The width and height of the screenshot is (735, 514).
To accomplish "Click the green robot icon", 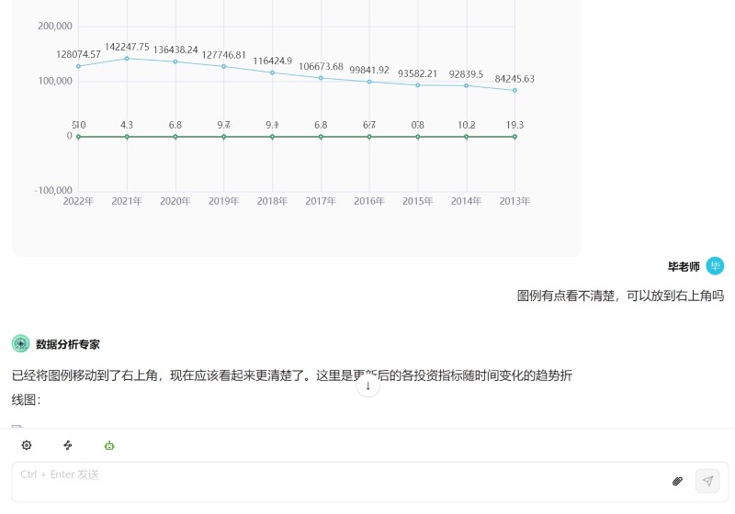I will tap(109, 445).
